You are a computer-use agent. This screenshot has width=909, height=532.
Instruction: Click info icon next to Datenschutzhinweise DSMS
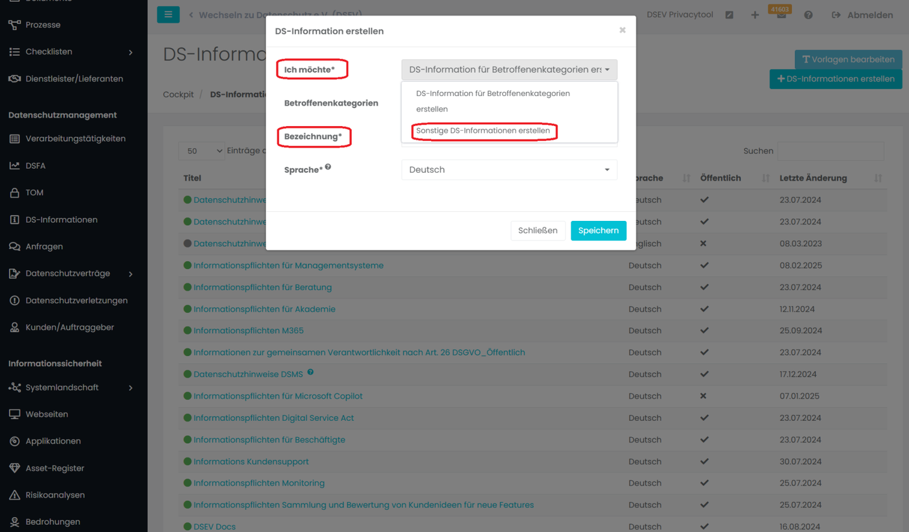coord(310,372)
